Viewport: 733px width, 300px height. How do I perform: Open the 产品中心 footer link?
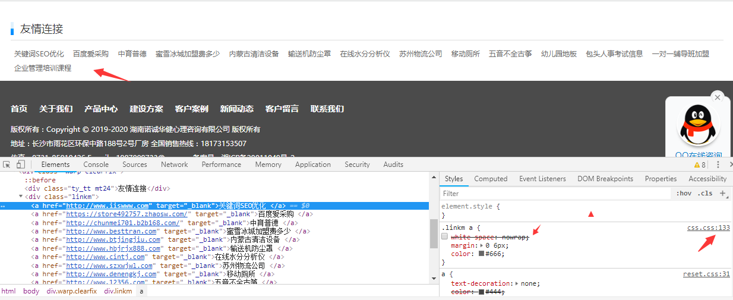(x=101, y=109)
